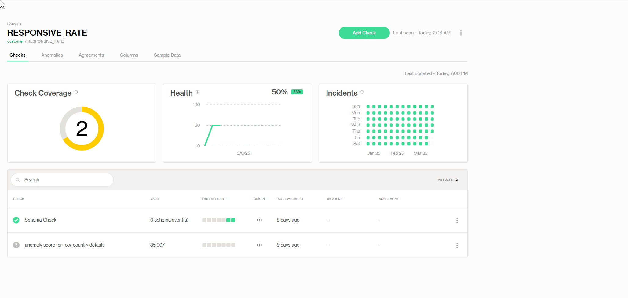Image resolution: width=628 pixels, height=298 pixels.
Task: Click the Mar 25 label in Incidents calendar
Action: tap(421, 153)
